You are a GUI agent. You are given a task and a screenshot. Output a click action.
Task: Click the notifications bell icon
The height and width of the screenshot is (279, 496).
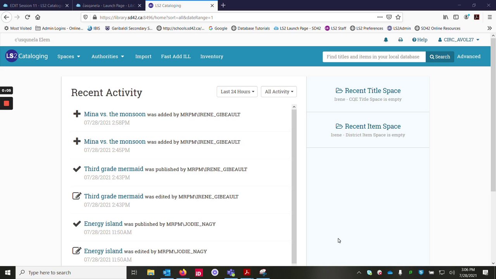[x=386, y=40]
